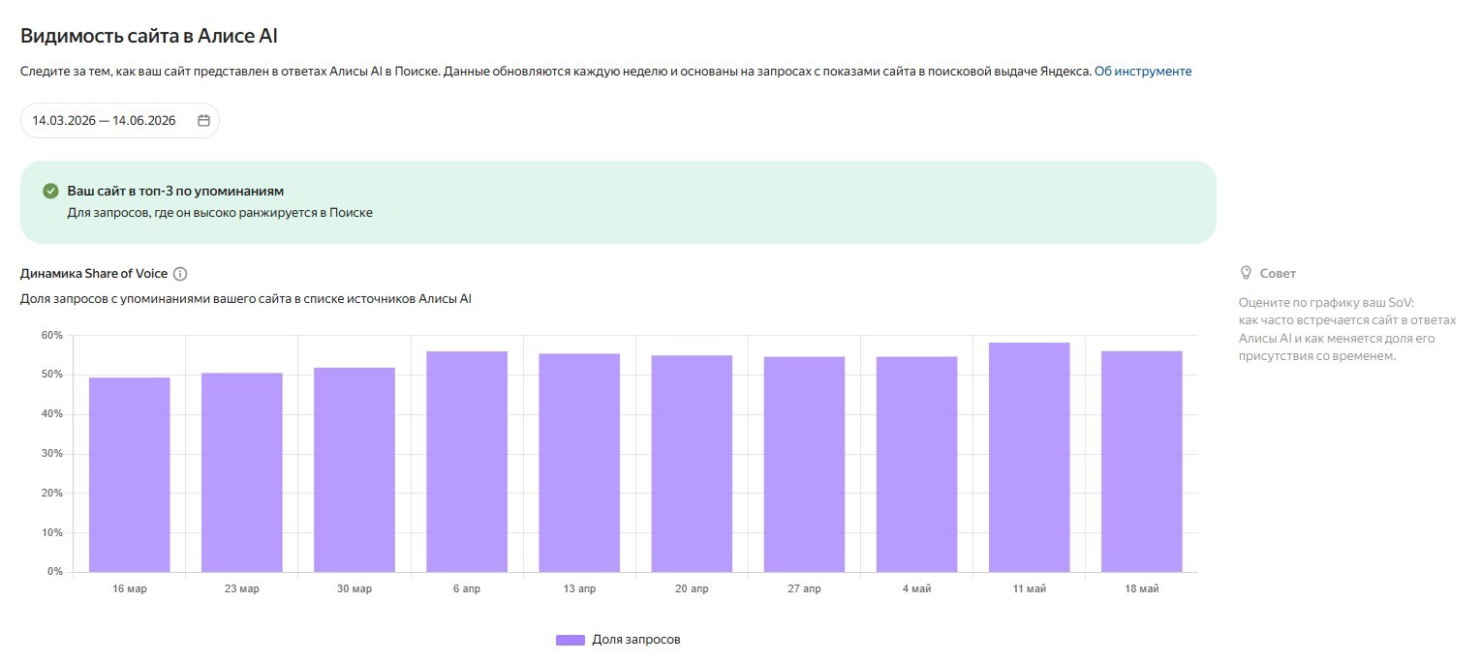Image resolution: width=1481 pixels, height=662 pixels.
Task: Select the 13 апр column
Action: [x=579, y=463]
